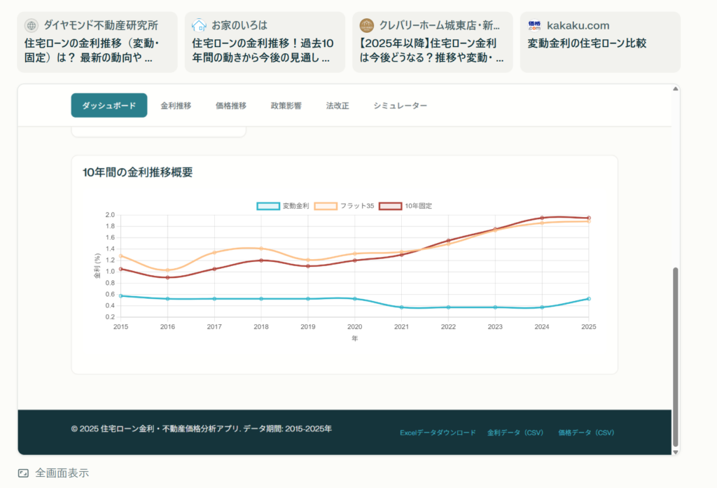Click scrollbar down arrow in the app frame
This screenshot has height=488, width=717.
click(x=676, y=452)
